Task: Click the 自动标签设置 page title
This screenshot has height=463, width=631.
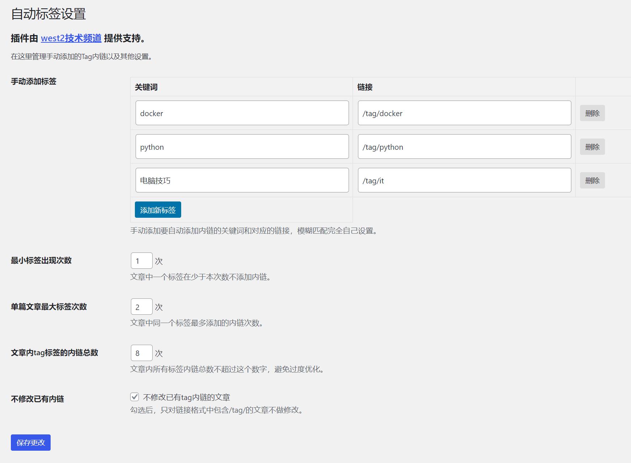Action: [x=48, y=14]
